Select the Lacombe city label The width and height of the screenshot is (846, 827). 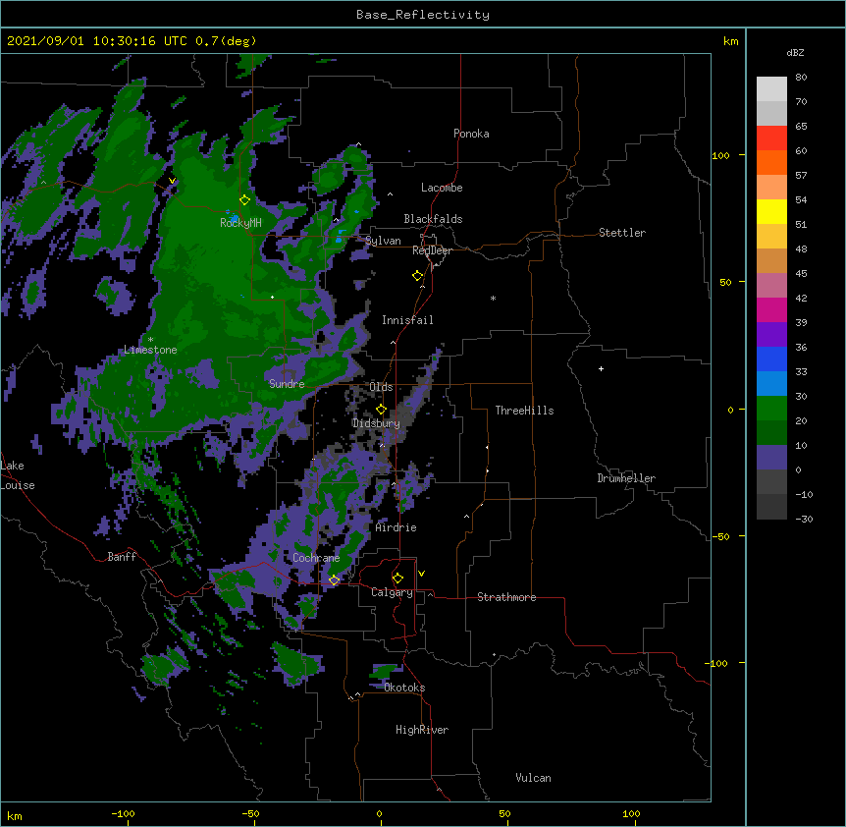442,188
